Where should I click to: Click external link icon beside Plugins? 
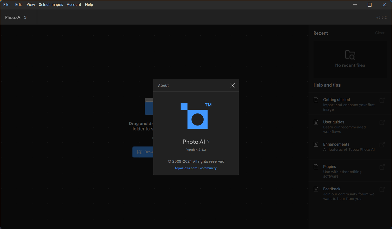pyautogui.click(x=382, y=167)
